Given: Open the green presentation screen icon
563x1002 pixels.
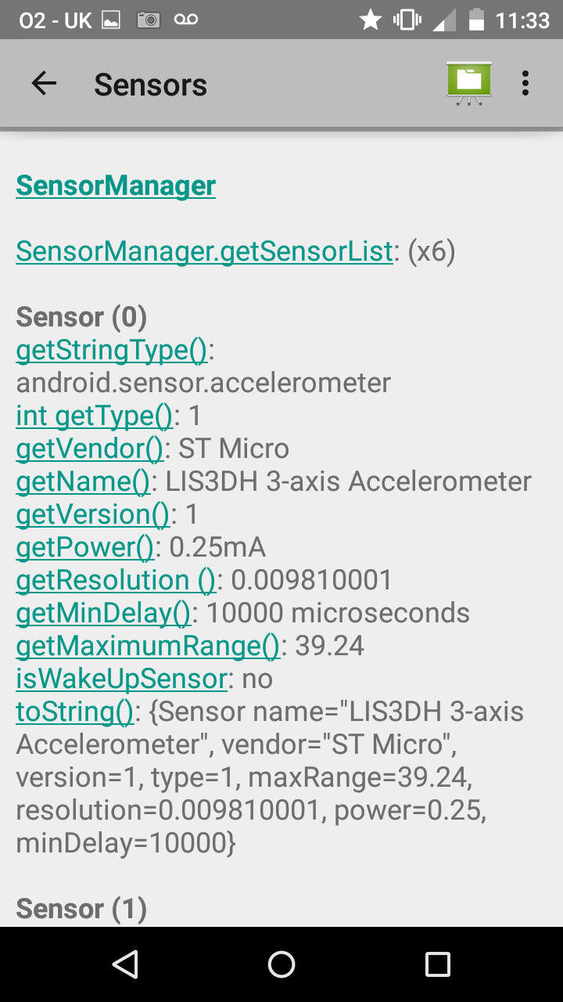Looking at the screenshot, I should pyautogui.click(x=468, y=81).
